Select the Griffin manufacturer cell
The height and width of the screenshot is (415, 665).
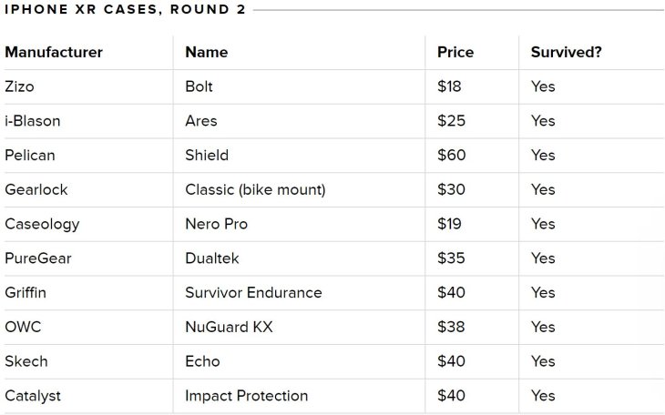(x=26, y=293)
